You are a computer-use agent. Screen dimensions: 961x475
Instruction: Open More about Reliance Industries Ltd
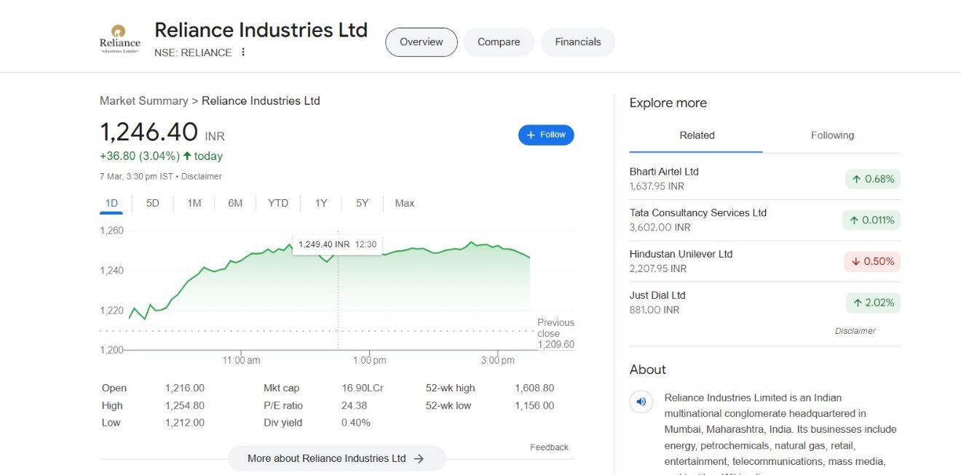336,458
